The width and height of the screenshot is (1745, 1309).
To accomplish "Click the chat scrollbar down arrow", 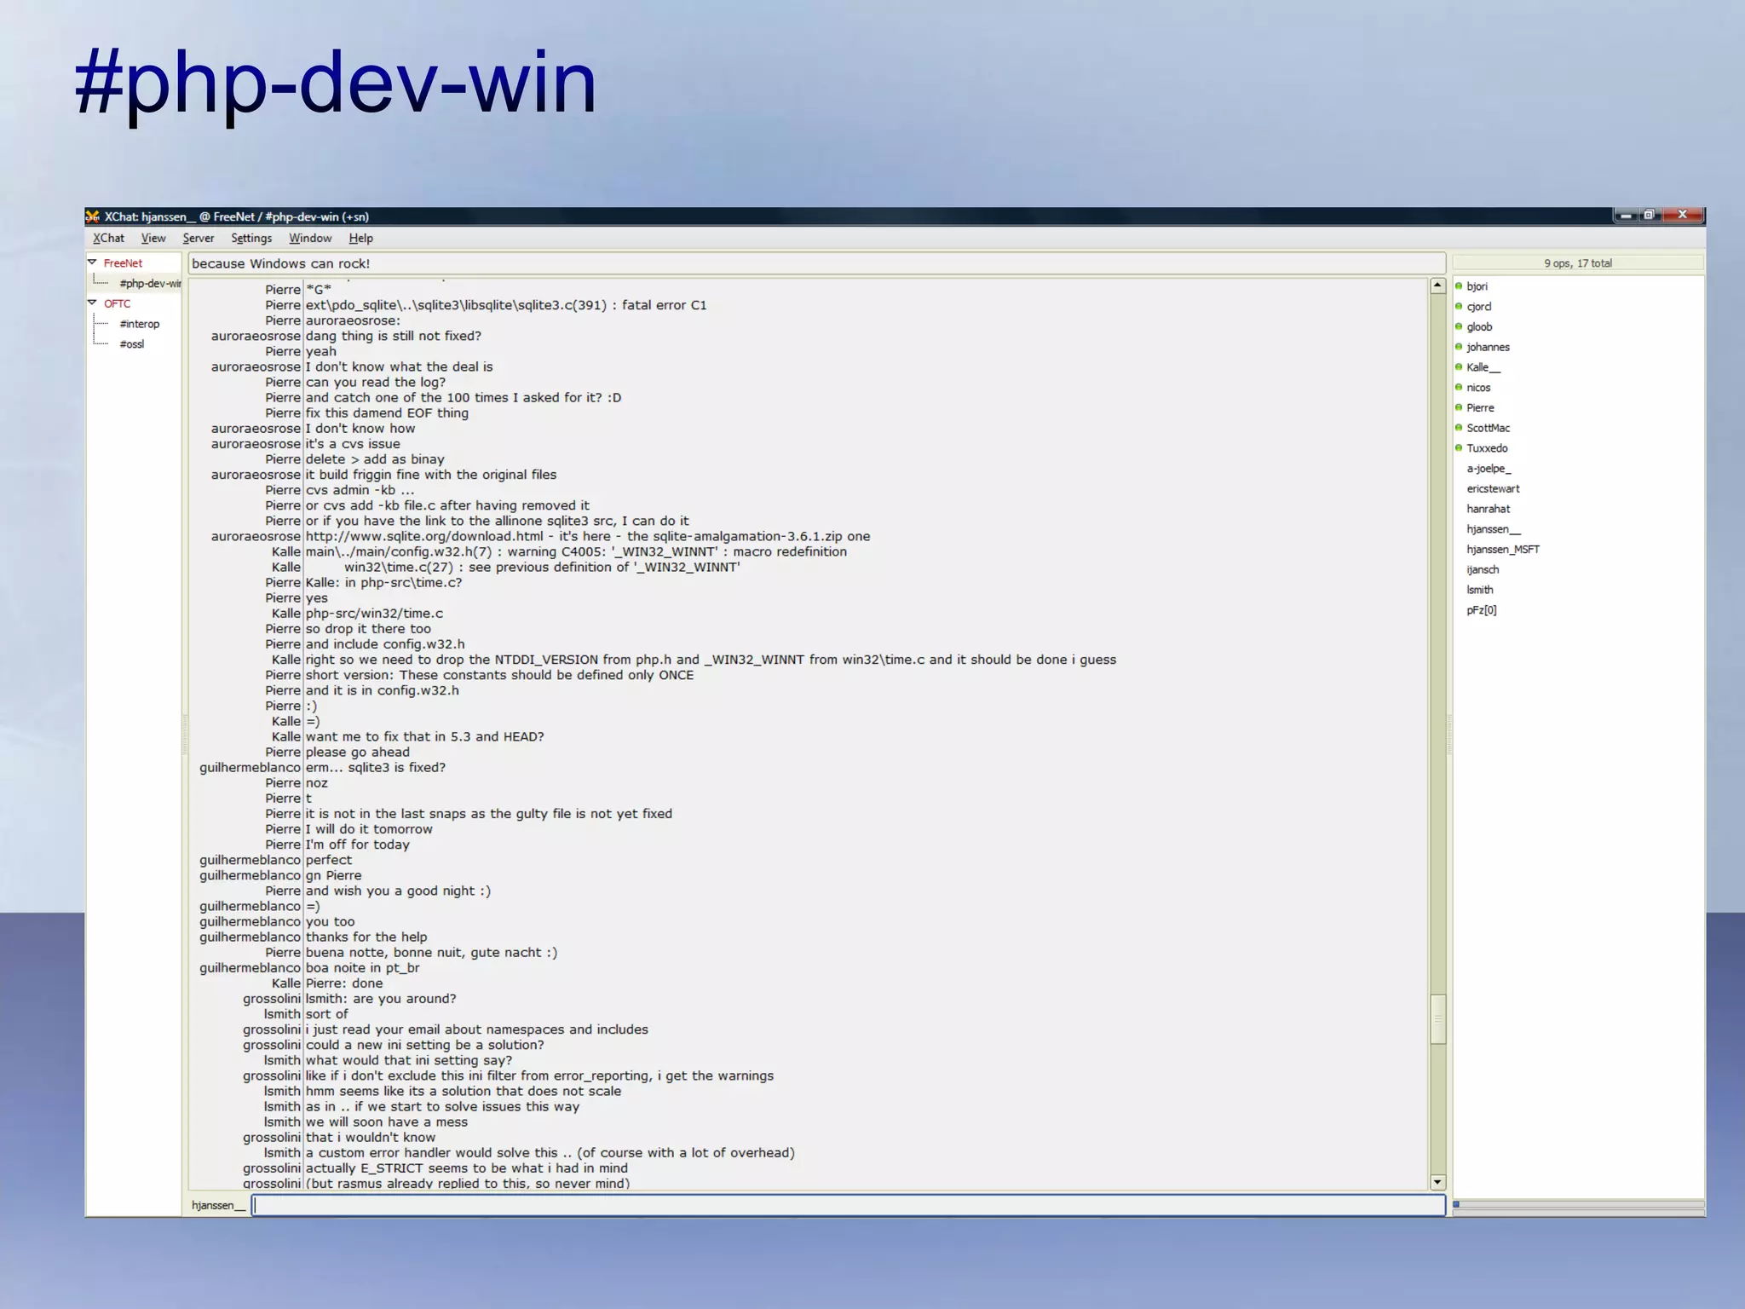I will tap(1437, 1182).
